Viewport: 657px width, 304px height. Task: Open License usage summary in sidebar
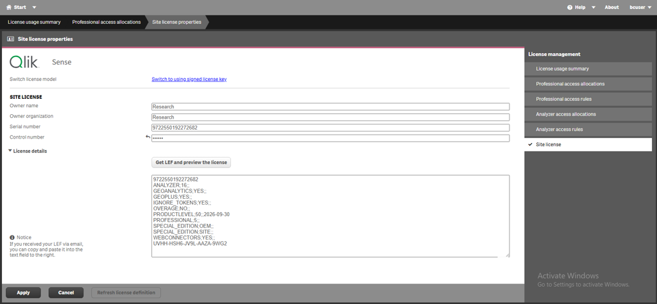(x=588, y=69)
